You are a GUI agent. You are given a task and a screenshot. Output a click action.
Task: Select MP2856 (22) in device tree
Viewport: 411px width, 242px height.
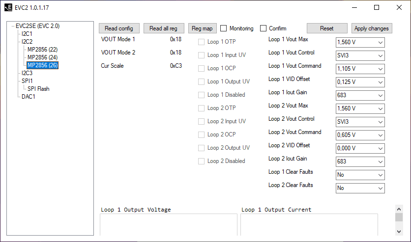[x=43, y=50]
